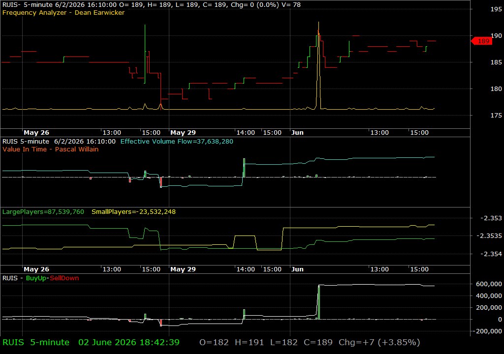Click the 'Chg= 0 (0.0%)' header value

pyautogui.click(x=254, y=5)
